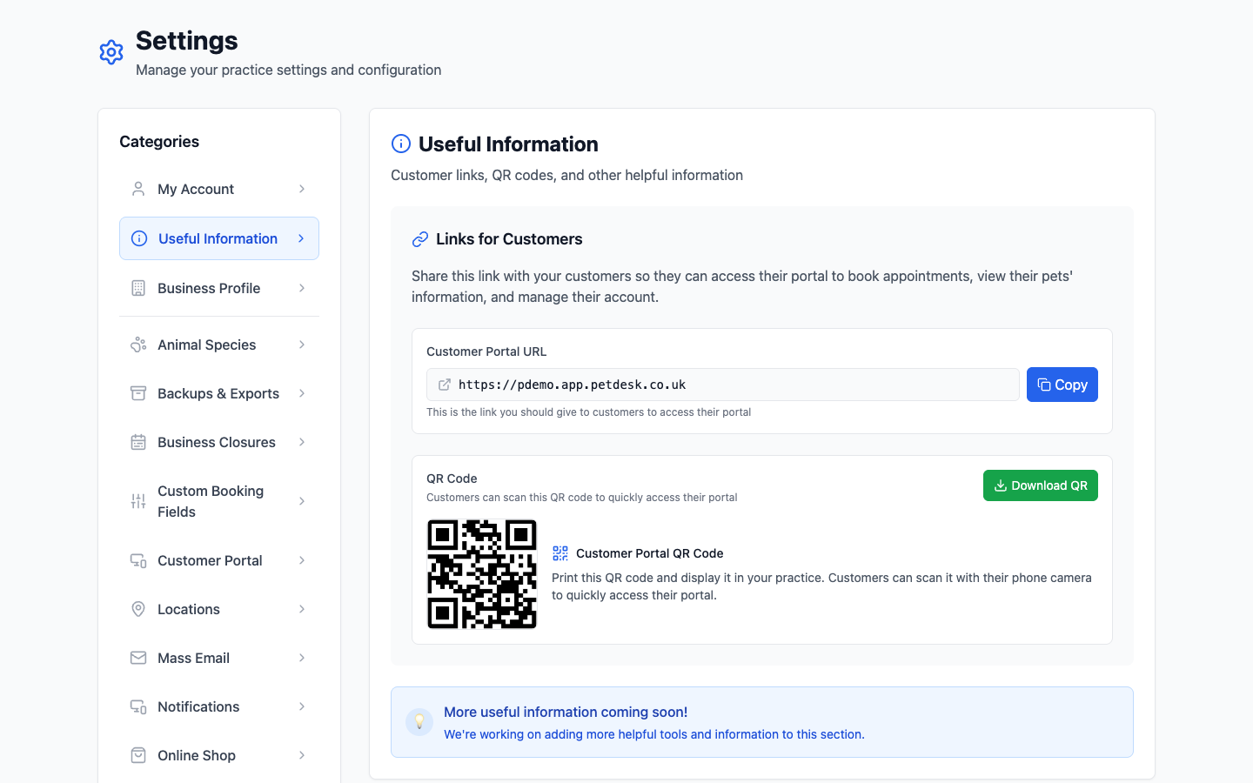Click the Business Closures calendar icon

coord(138,442)
